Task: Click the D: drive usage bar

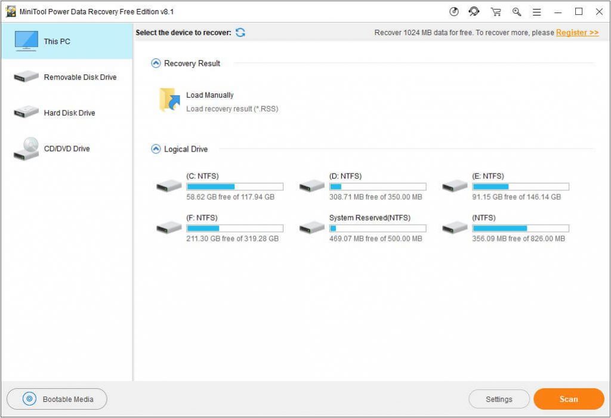Action: 378,187
